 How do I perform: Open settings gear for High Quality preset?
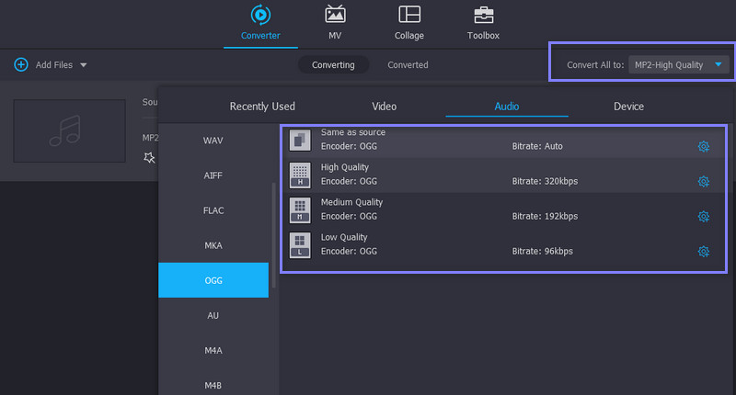pos(703,182)
